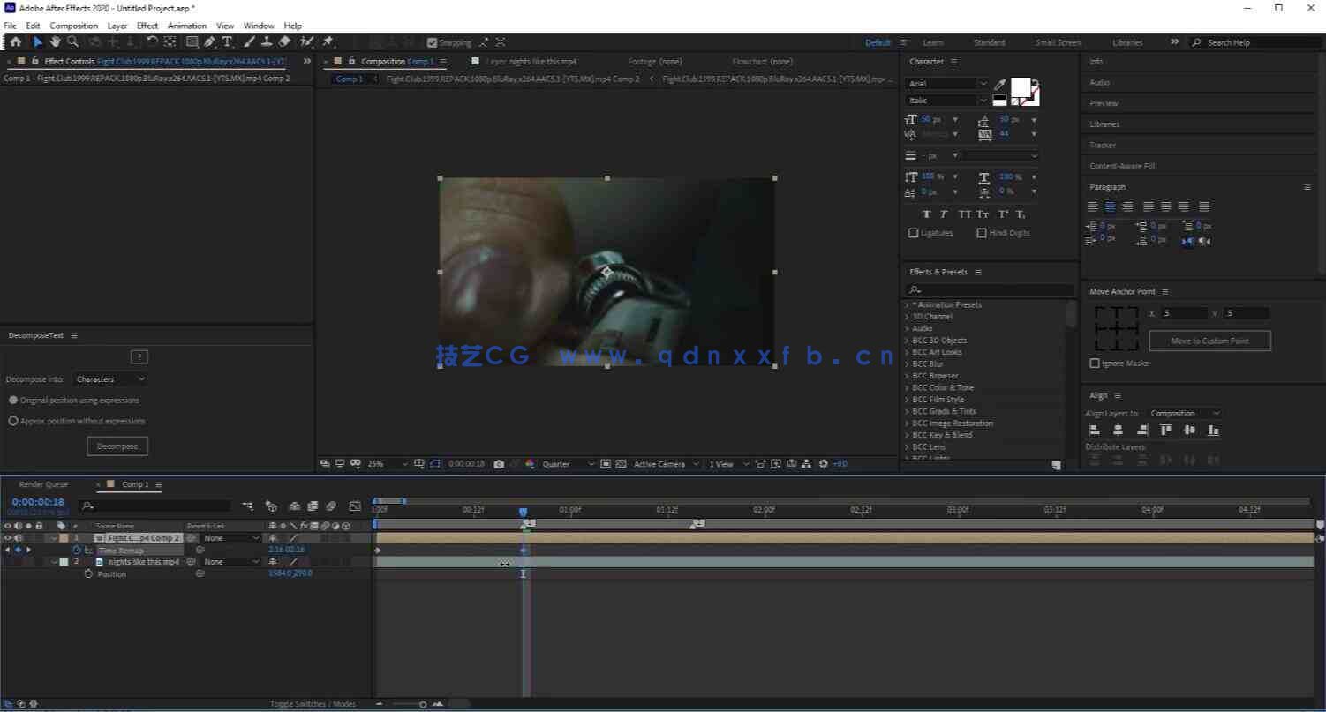The height and width of the screenshot is (712, 1326).
Task: Open the Decompose into Characters dropdown
Action: click(110, 379)
